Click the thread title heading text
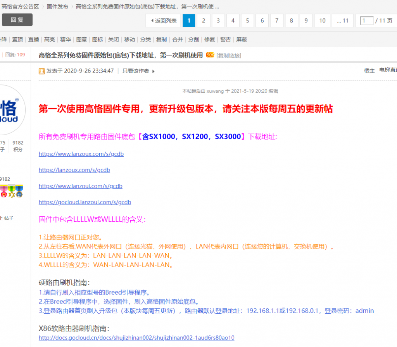 point(121,55)
